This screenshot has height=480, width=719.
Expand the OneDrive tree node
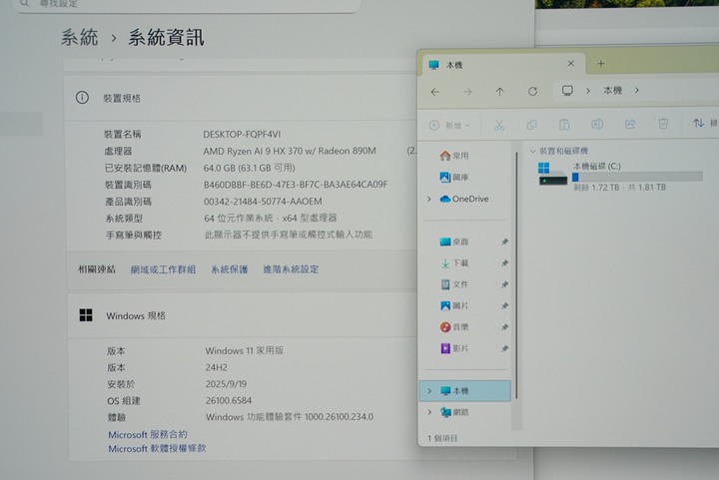[429, 199]
